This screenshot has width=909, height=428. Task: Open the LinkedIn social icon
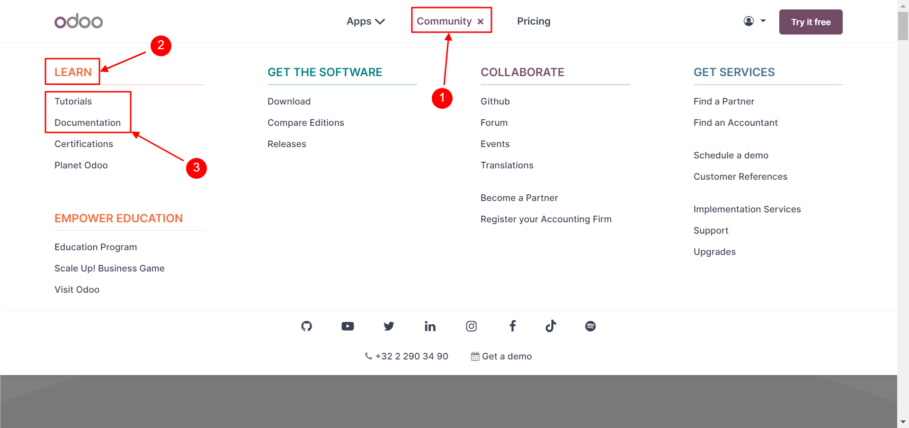(x=430, y=326)
